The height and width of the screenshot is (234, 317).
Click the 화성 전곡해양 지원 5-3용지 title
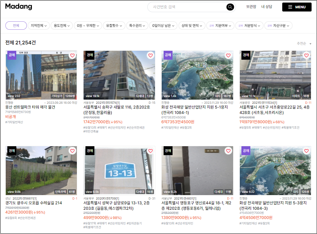click(273, 206)
